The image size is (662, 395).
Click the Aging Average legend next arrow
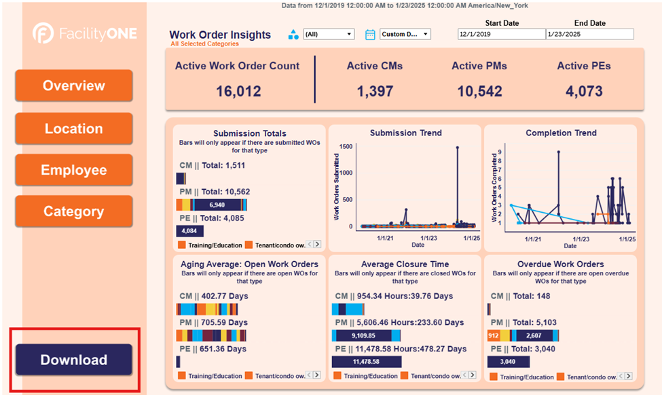tap(317, 375)
